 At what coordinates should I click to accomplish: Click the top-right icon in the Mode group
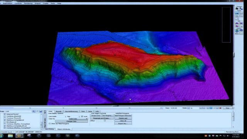point(241,13)
